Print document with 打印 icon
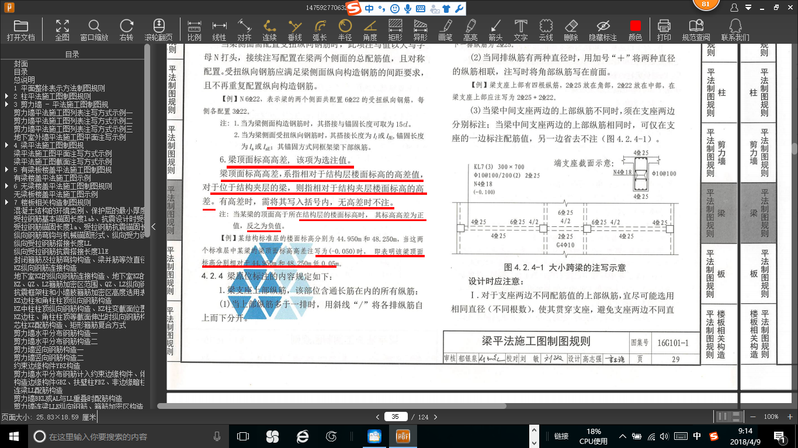The image size is (798, 448). [664, 30]
